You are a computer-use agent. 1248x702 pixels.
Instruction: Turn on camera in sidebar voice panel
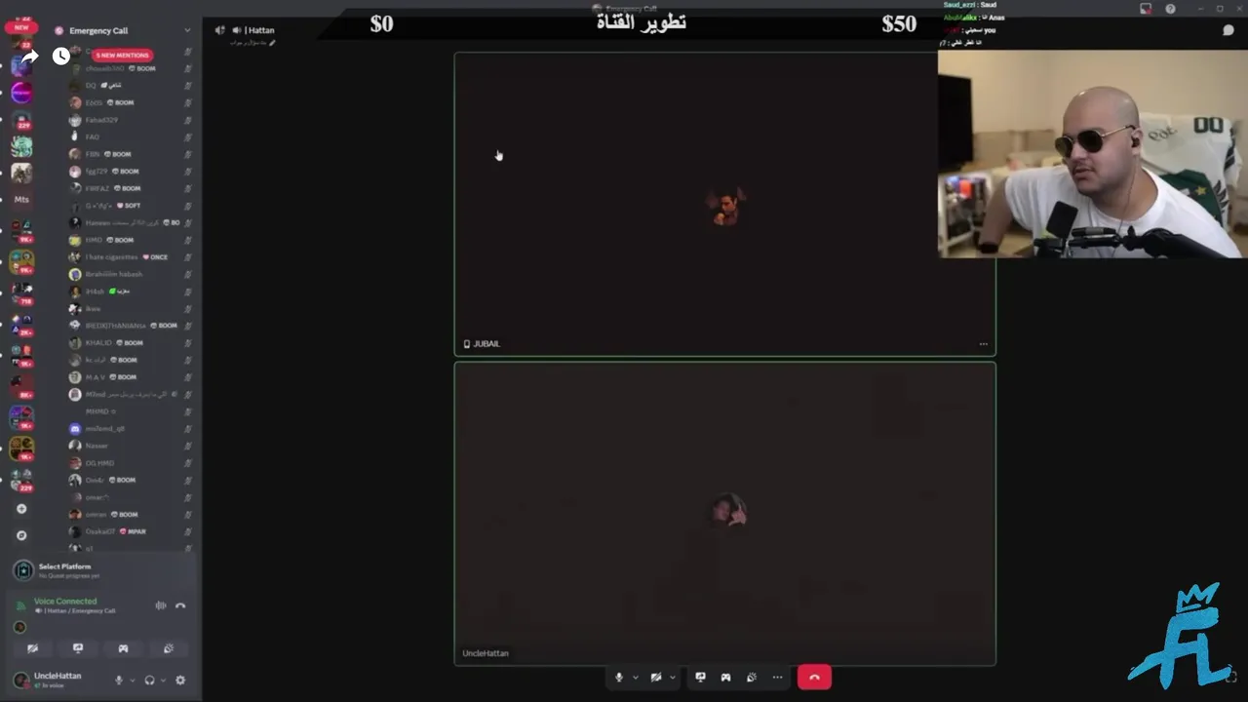(32, 648)
